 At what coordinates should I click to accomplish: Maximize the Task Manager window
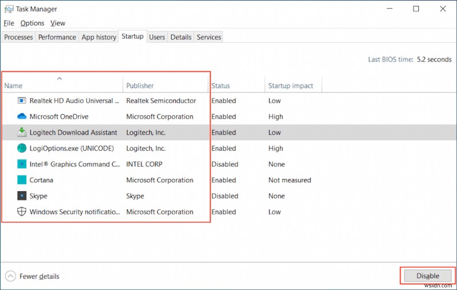click(416, 9)
